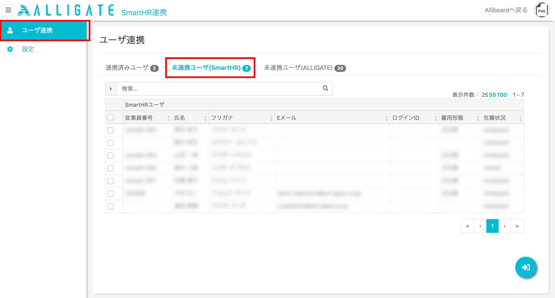Click the settings gear icon
Image resolution: width=555 pixels, height=298 pixels.
click(10, 49)
